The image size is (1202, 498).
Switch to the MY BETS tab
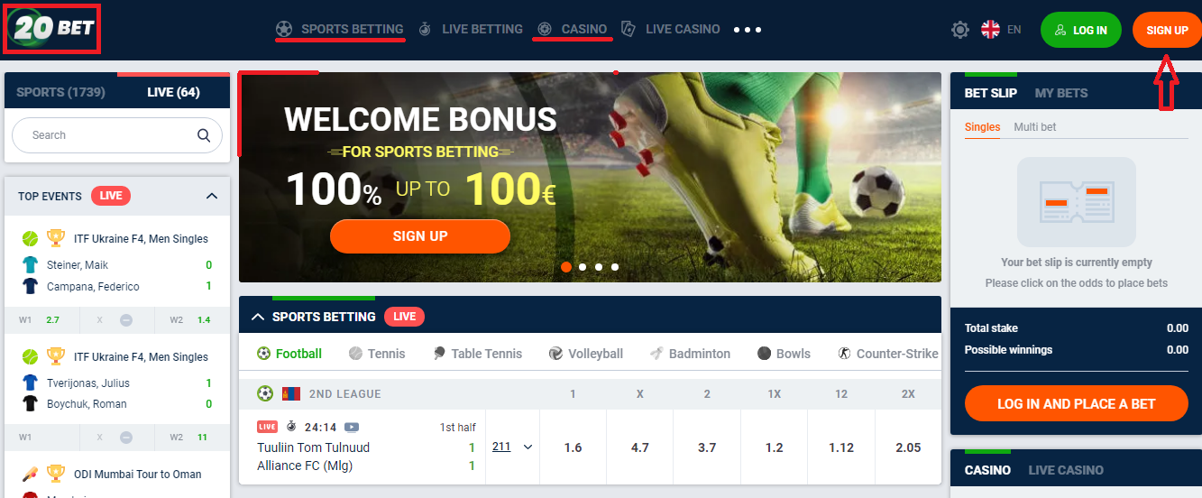point(1061,93)
